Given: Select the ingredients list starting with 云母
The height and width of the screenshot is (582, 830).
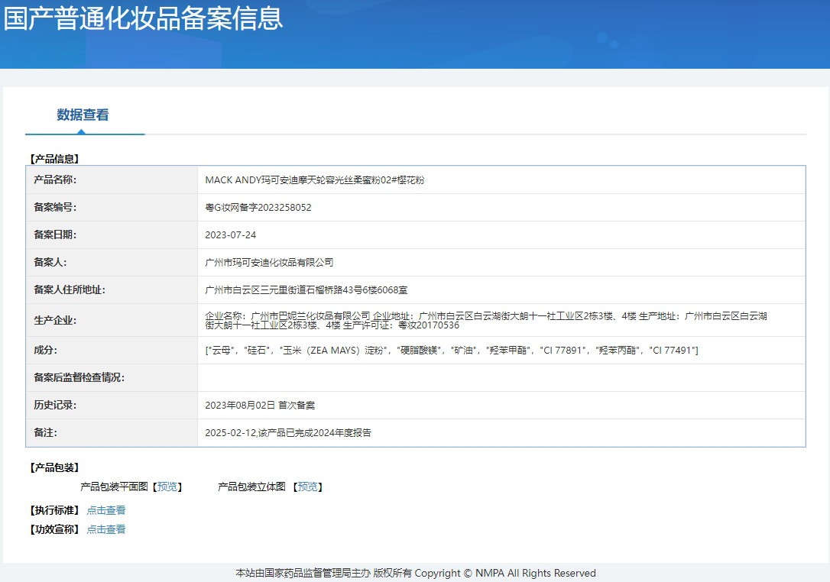Looking at the screenshot, I should pos(452,351).
